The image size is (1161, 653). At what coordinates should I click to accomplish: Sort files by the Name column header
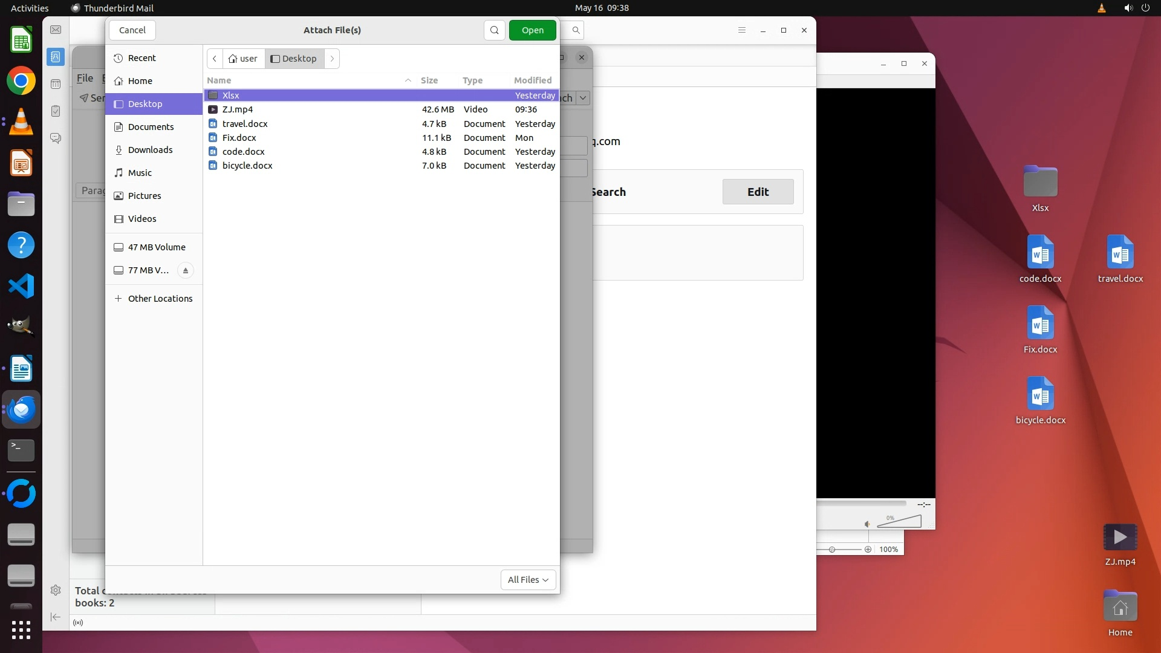(x=219, y=80)
